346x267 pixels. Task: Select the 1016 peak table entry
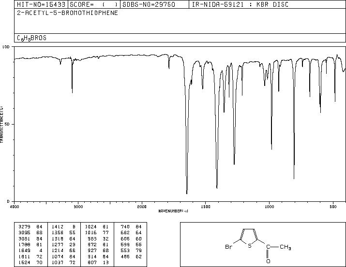tap(97, 233)
